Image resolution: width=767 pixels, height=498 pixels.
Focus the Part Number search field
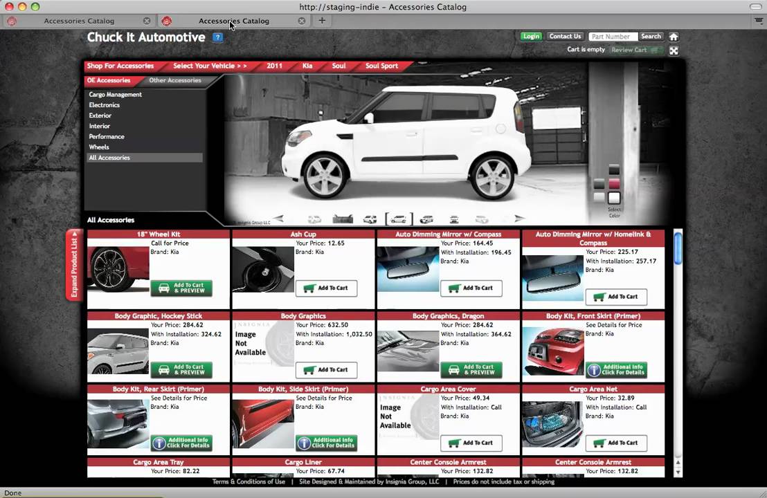click(613, 37)
